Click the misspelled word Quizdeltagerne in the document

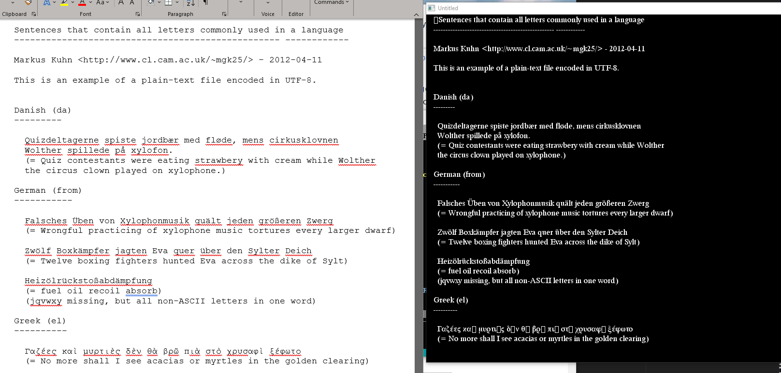61,141
